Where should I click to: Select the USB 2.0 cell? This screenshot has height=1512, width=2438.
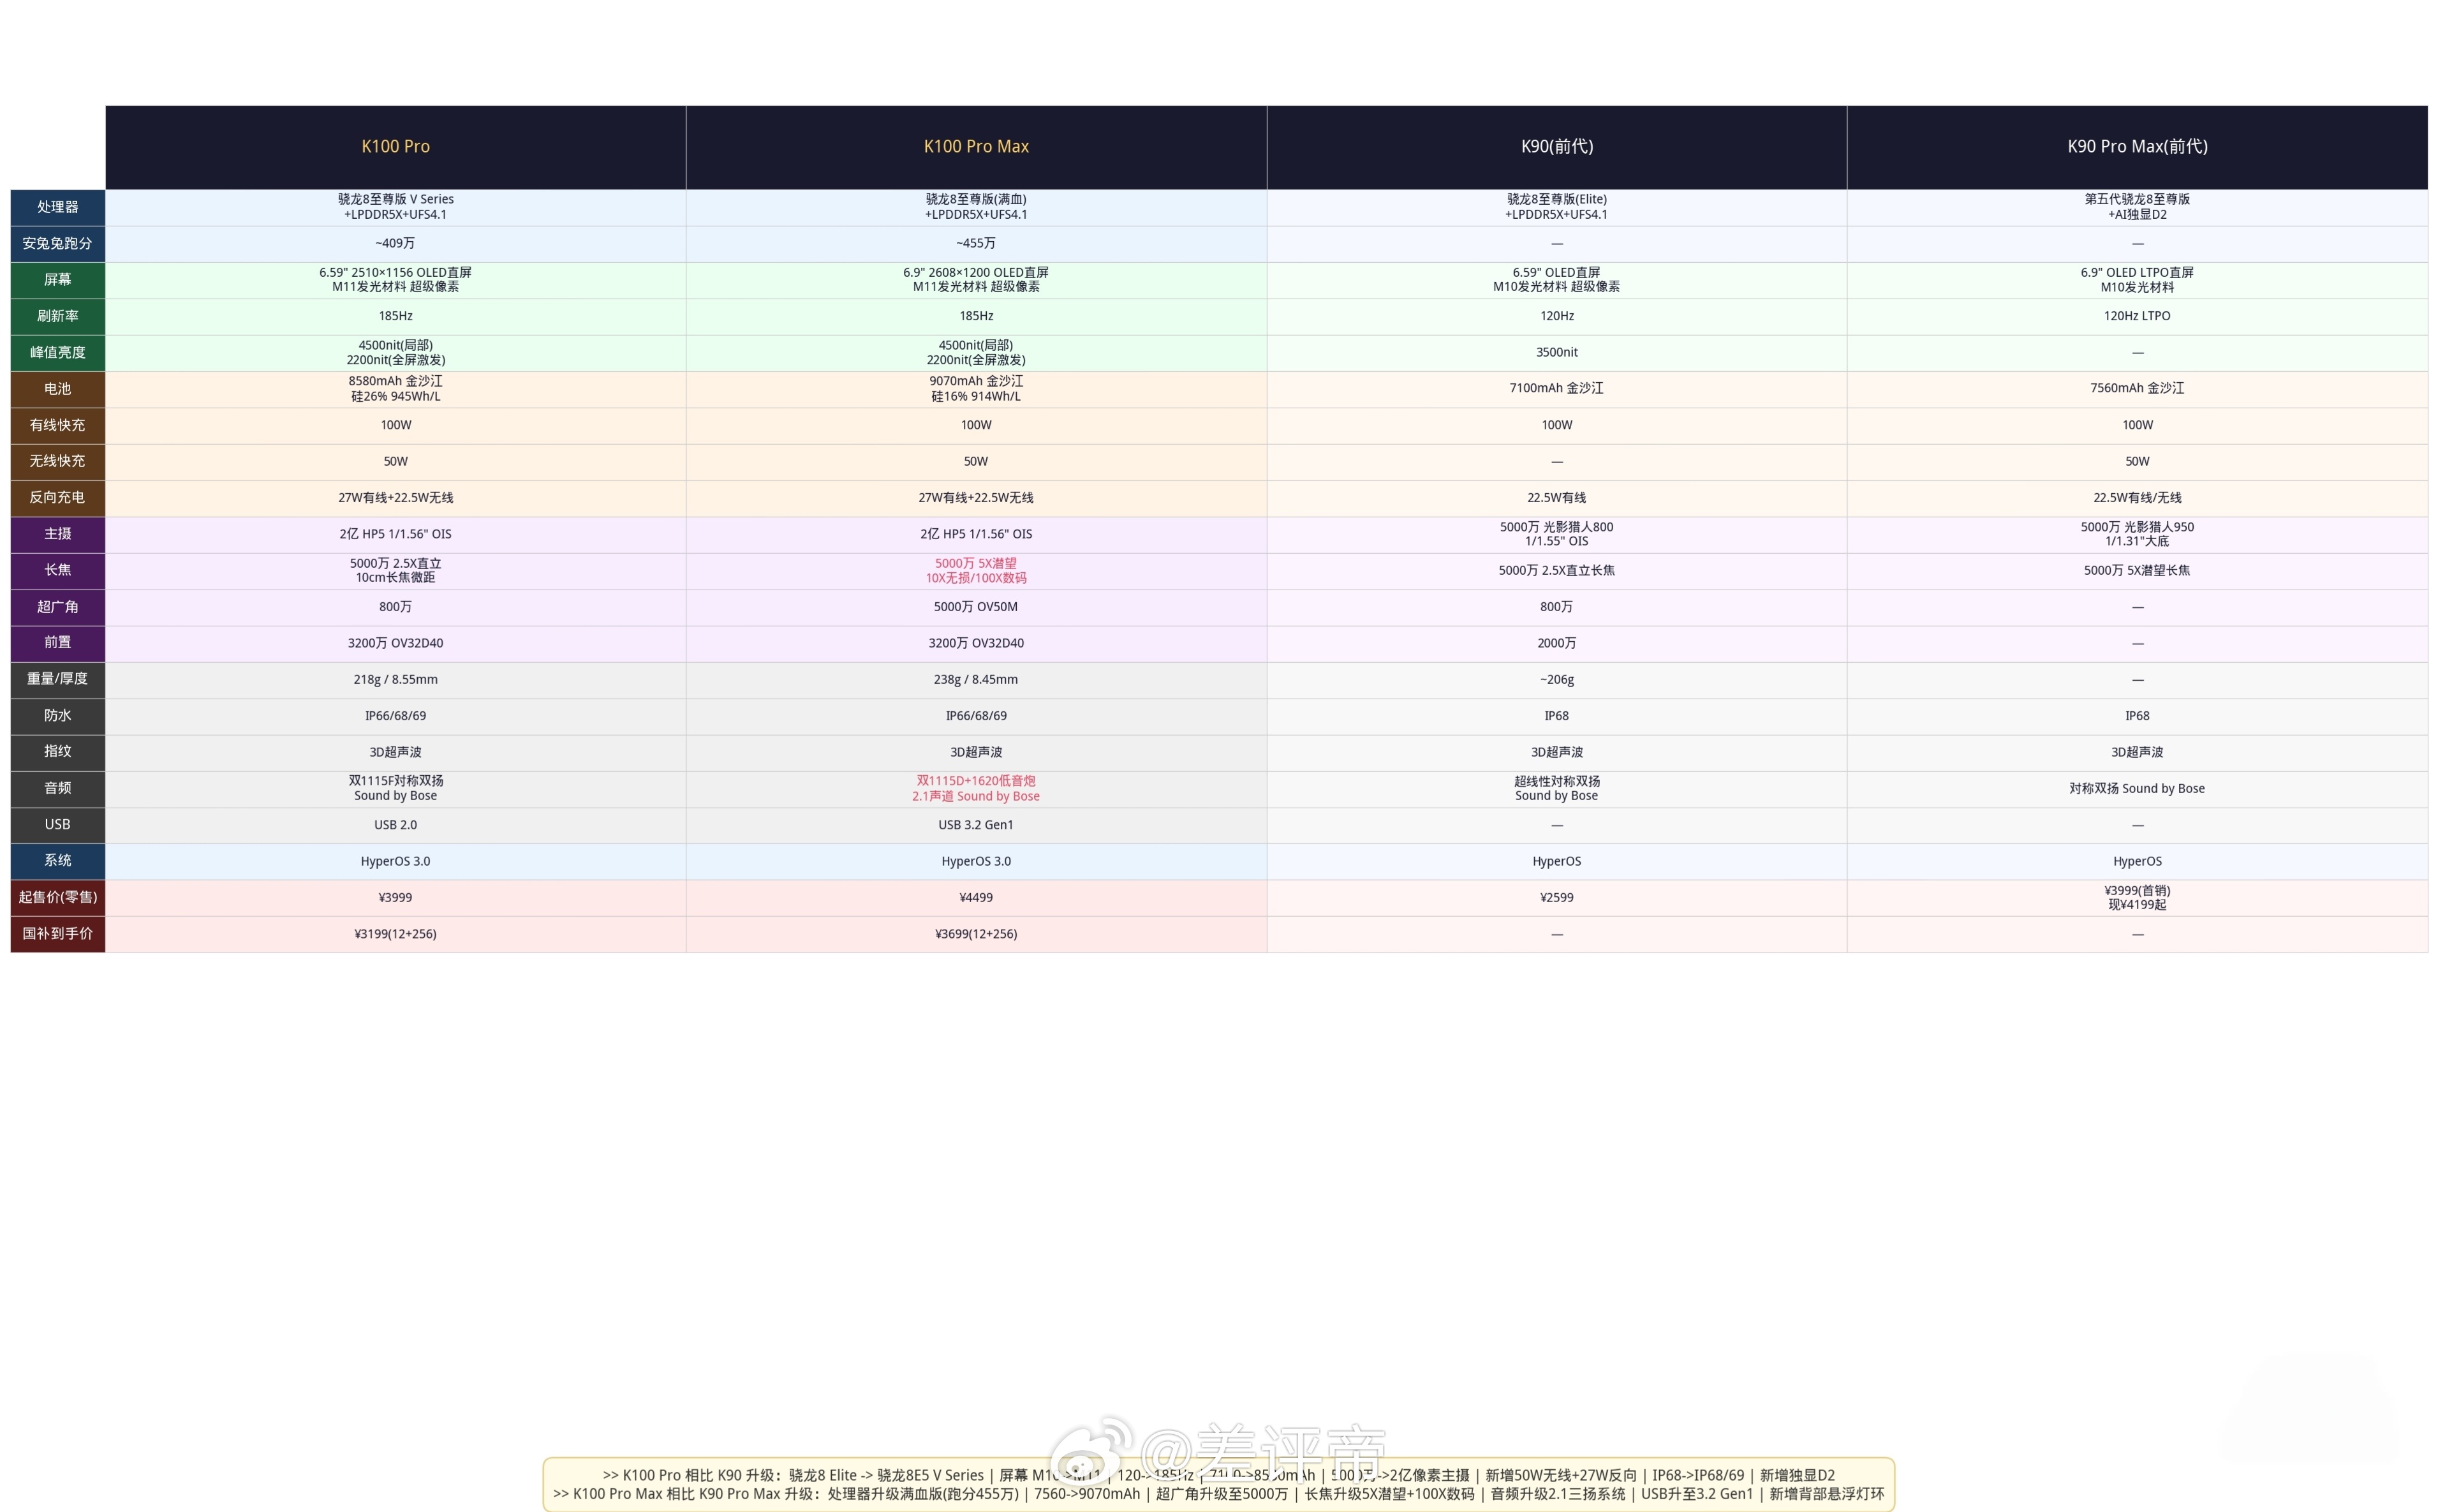[x=396, y=825]
